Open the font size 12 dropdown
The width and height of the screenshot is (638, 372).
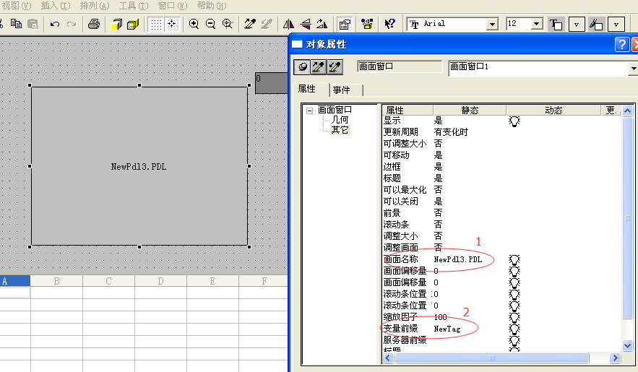(x=537, y=24)
